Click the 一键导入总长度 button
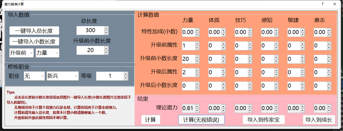The image size is (343, 131). [x=34, y=31]
